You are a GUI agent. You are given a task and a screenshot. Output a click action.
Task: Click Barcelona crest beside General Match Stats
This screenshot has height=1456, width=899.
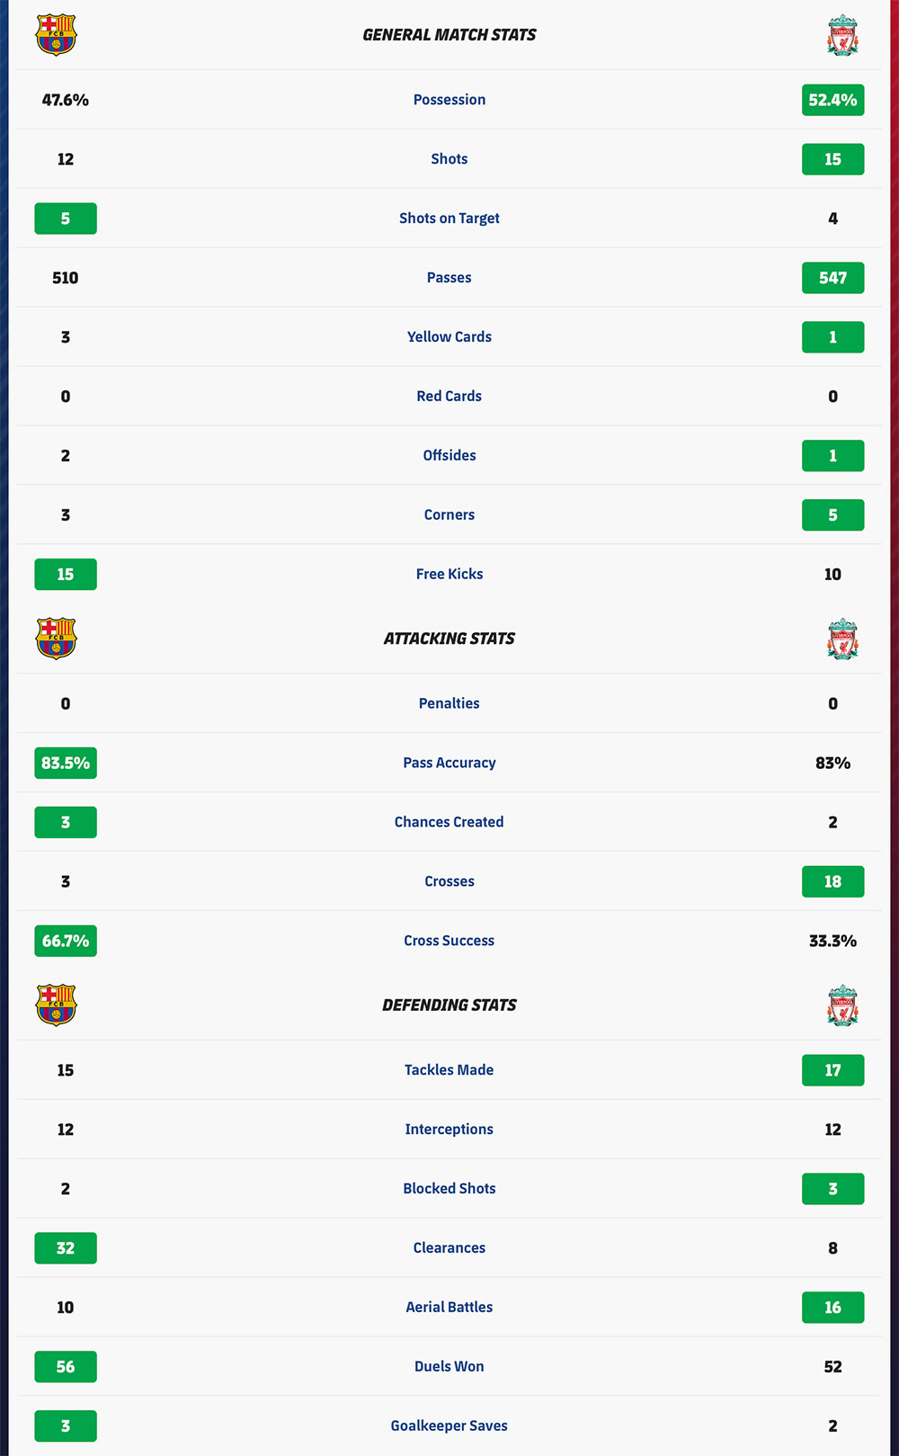pos(56,35)
